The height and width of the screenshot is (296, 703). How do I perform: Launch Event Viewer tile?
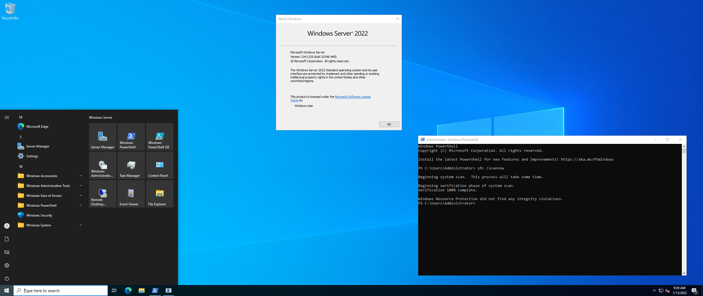pyautogui.click(x=131, y=193)
